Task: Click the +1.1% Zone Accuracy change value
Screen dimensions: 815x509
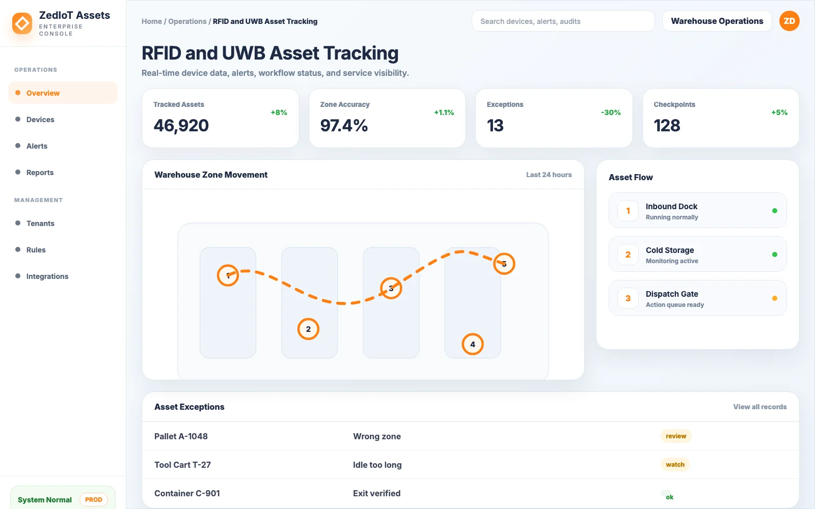Action: (444, 112)
